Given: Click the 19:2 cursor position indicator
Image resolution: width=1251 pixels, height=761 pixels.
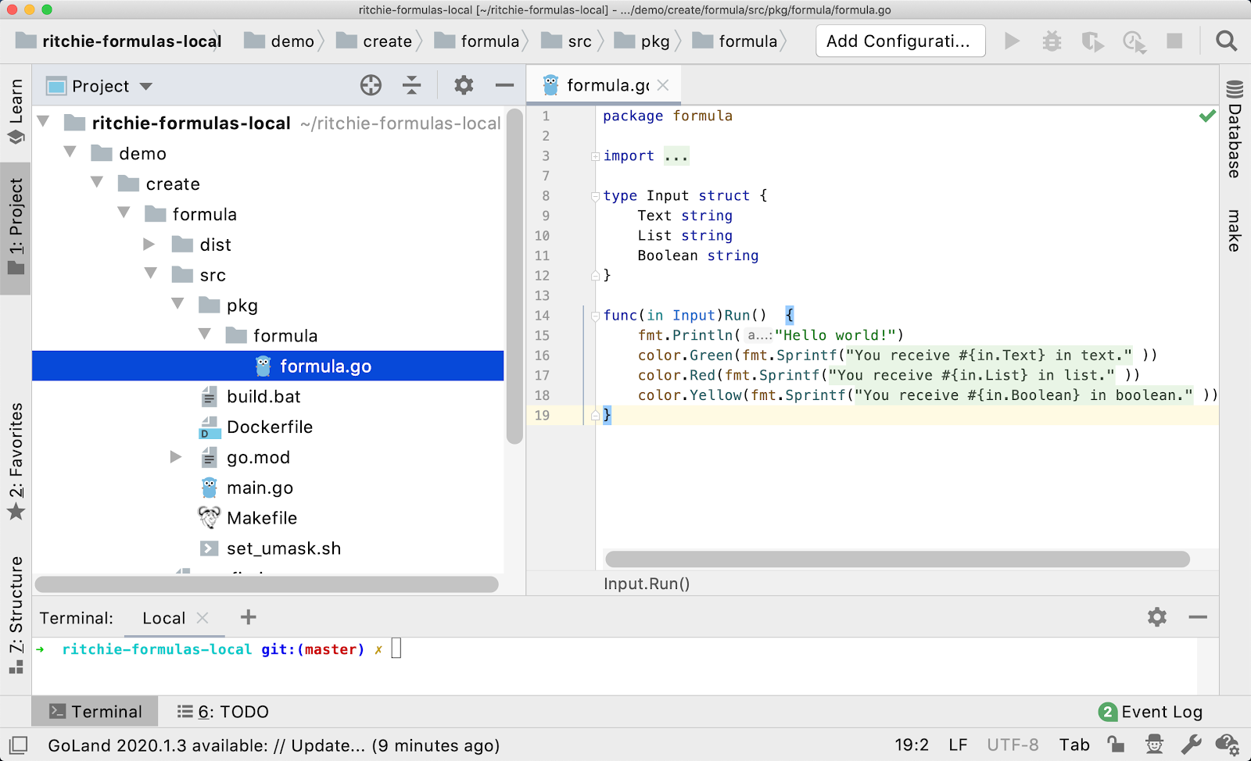Looking at the screenshot, I should click(912, 745).
